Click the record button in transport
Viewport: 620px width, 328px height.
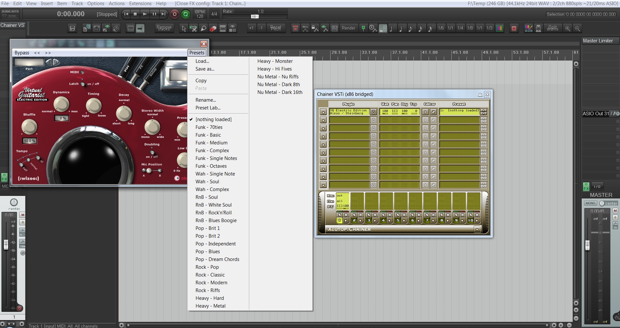click(x=175, y=14)
